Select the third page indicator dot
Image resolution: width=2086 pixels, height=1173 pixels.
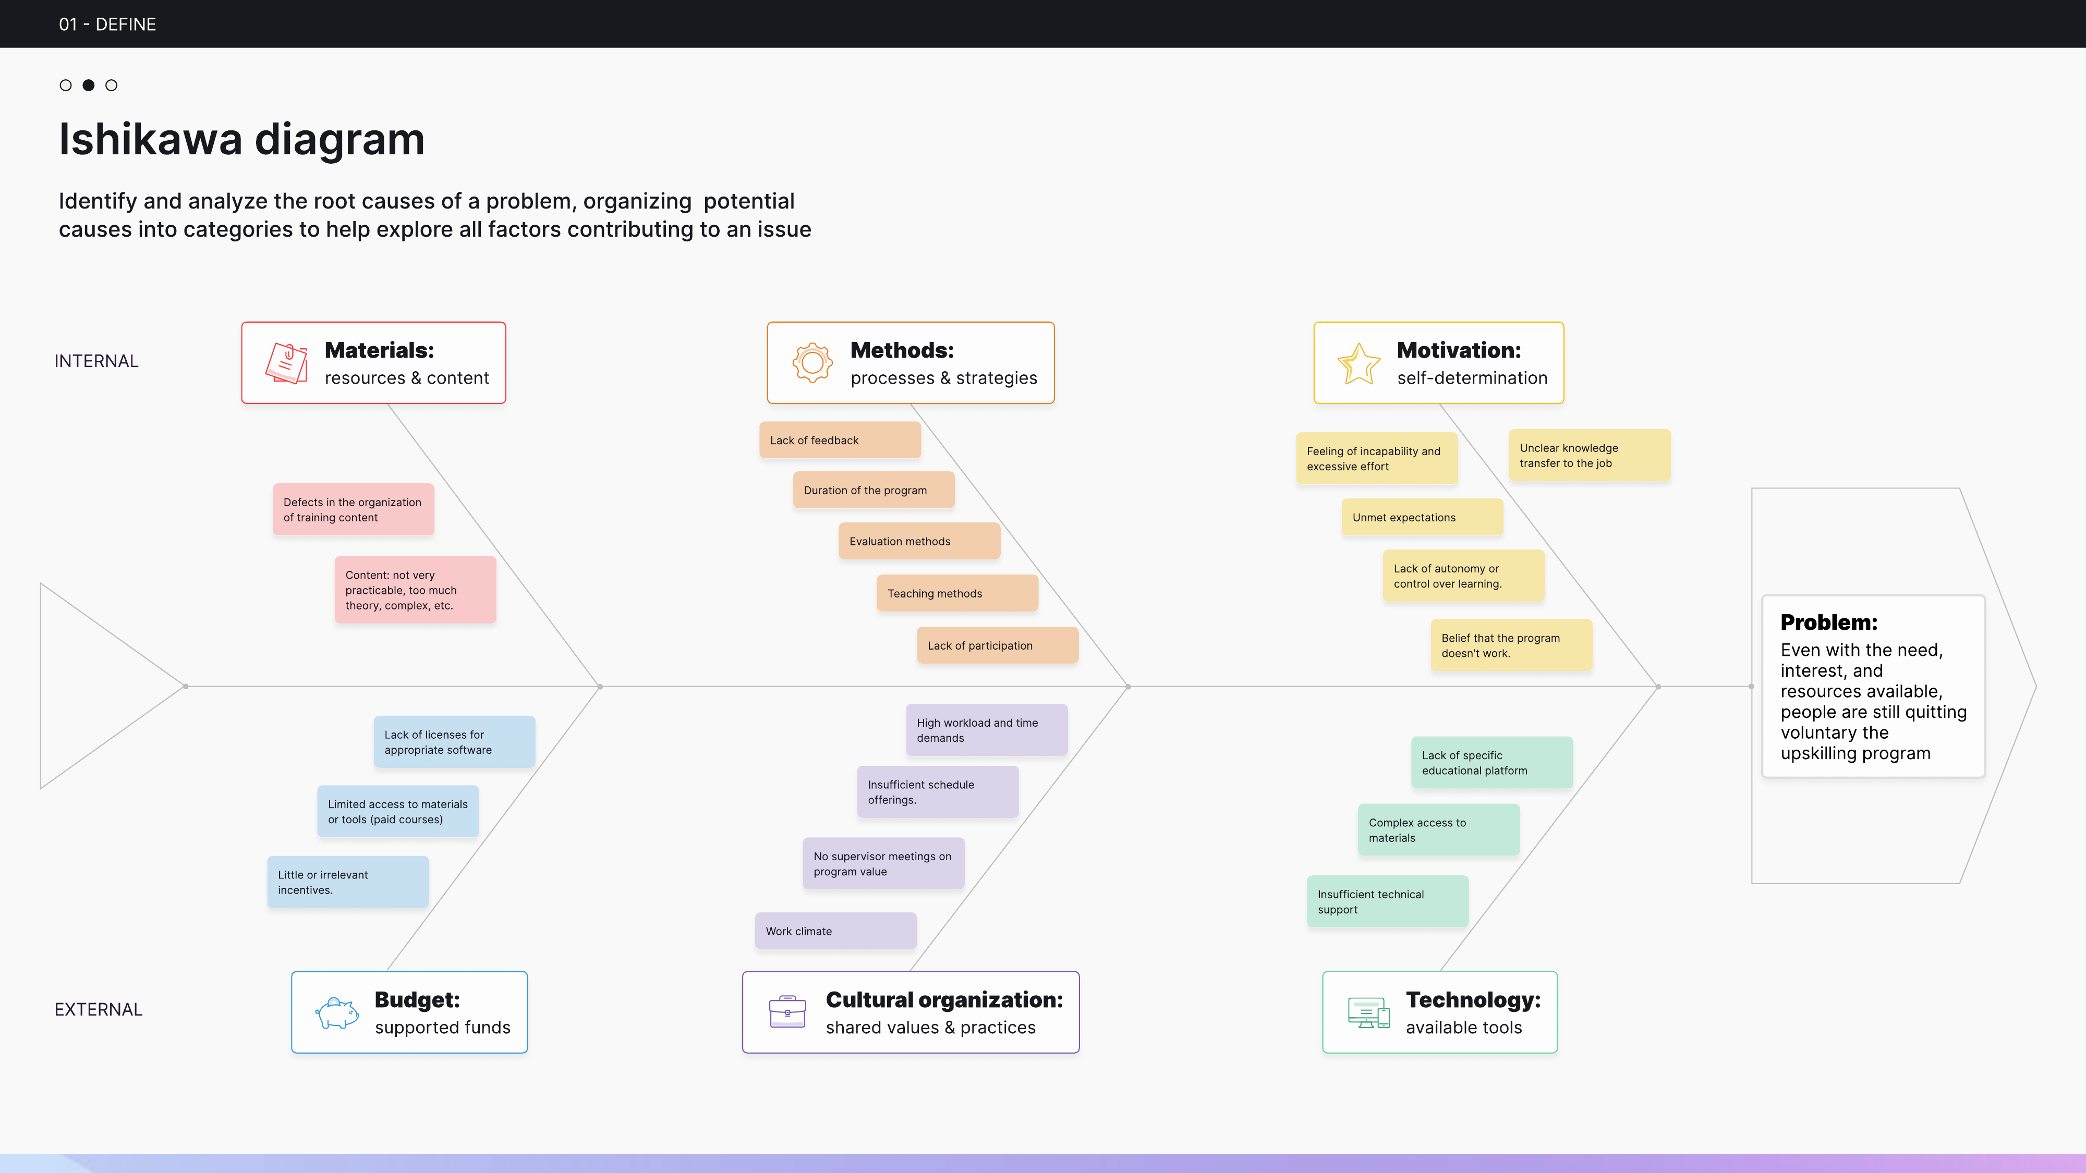click(112, 85)
